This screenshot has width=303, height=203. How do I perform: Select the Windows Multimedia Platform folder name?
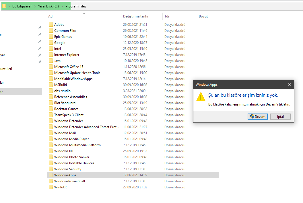click(x=77, y=145)
